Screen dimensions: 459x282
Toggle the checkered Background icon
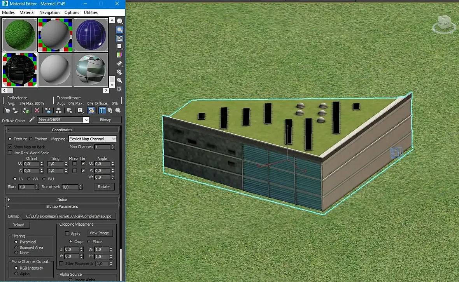point(120,38)
